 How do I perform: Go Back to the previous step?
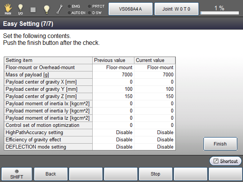[51, 174]
